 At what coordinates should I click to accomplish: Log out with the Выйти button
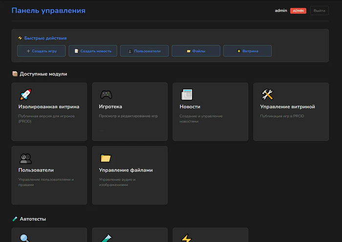(319, 11)
